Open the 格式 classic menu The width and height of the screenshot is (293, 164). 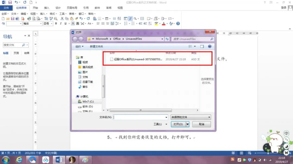pos(53,14)
